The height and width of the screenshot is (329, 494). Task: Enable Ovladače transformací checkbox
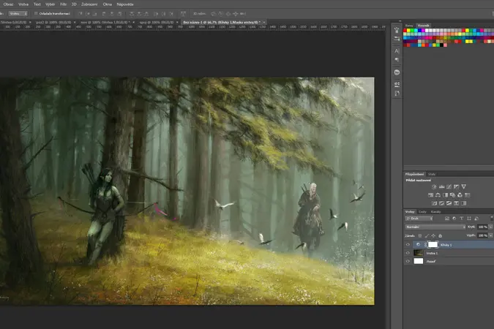pyautogui.click(x=36, y=14)
